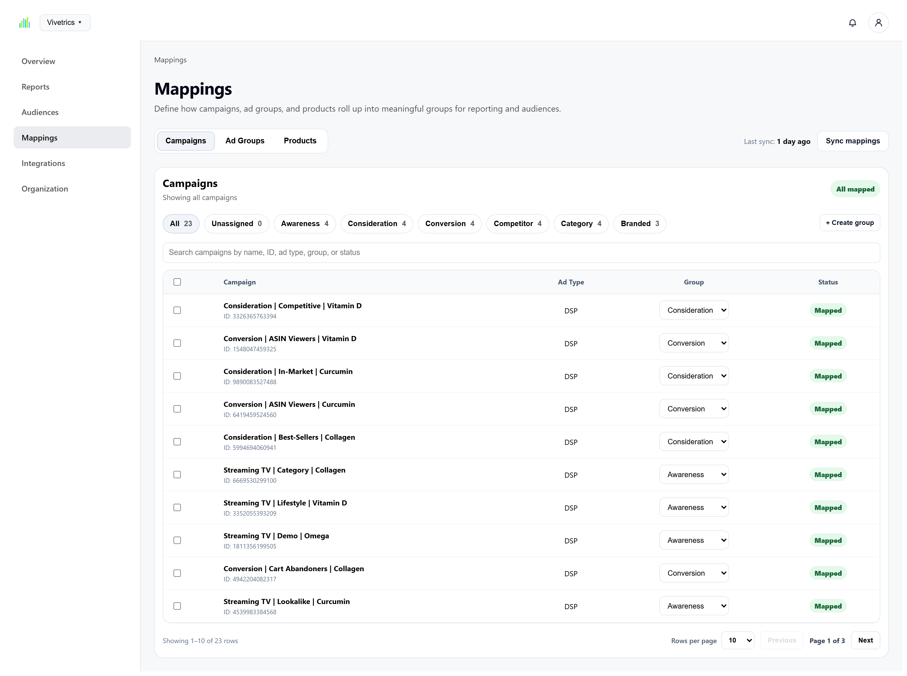Switch to the Campaigns tab
Image resolution: width=907 pixels, height=676 pixels.
(x=186, y=141)
